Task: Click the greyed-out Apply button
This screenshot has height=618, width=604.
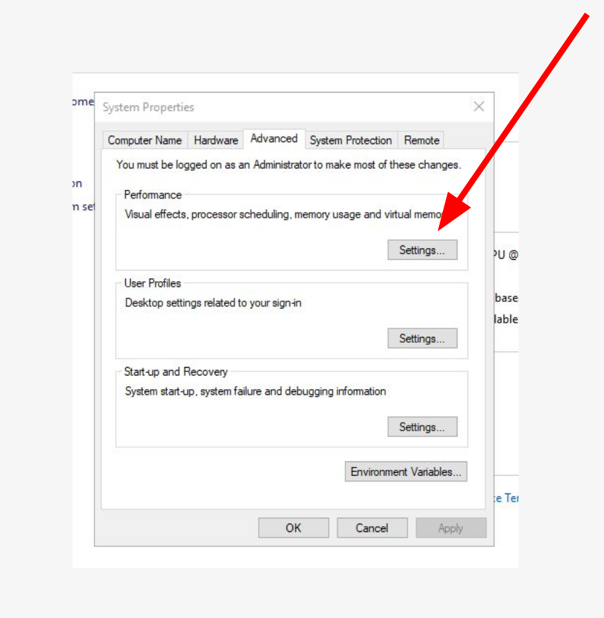Action: (451, 527)
